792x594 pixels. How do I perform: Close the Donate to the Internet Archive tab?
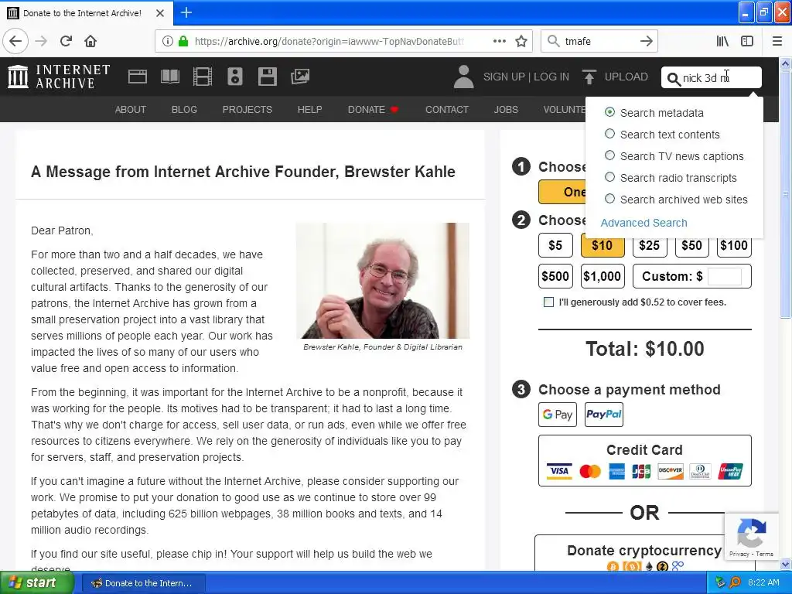pyautogui.click(x=160, y=13)
